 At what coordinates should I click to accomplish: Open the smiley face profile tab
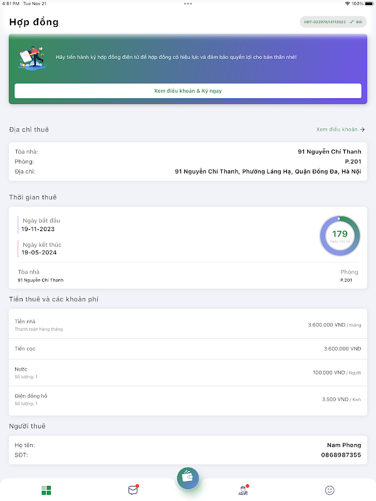[x=330, y=490]
